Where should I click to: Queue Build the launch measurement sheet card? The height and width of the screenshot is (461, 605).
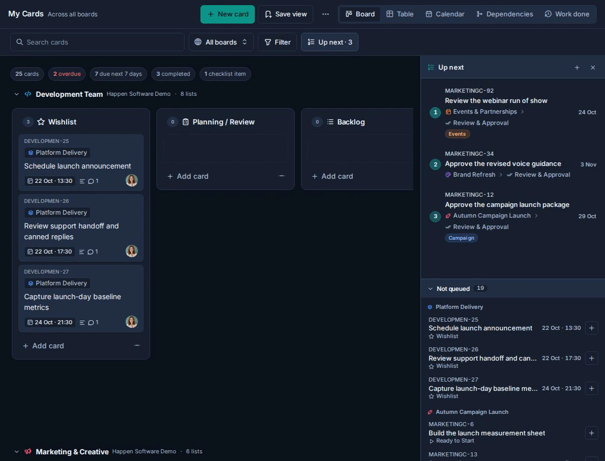591,433
